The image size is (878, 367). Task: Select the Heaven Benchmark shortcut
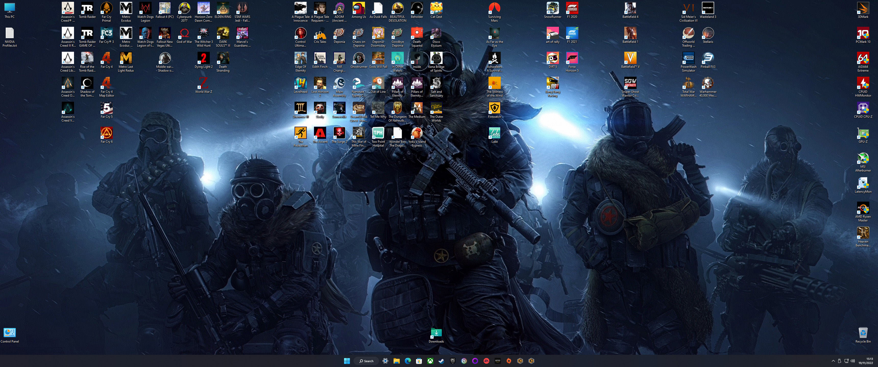tap(863, 237)
